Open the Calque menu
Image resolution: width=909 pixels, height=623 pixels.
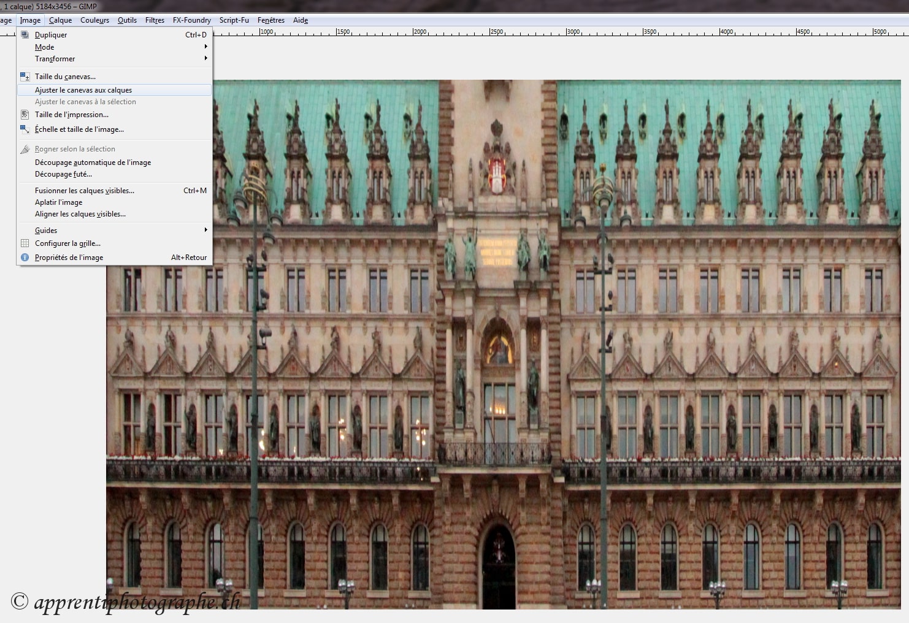click(x=60, y=20)
